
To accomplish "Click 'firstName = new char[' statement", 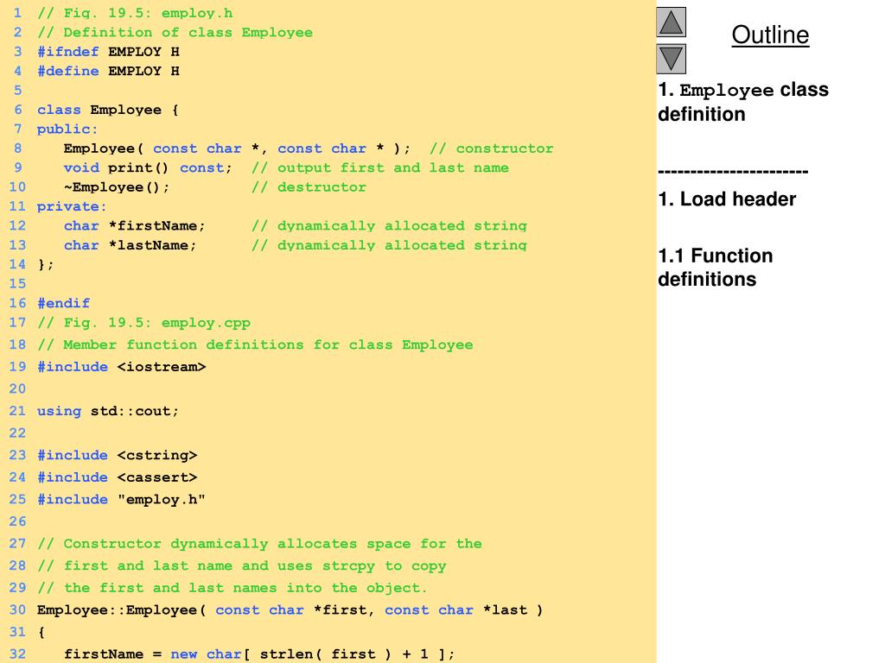I will coord(259,654).
